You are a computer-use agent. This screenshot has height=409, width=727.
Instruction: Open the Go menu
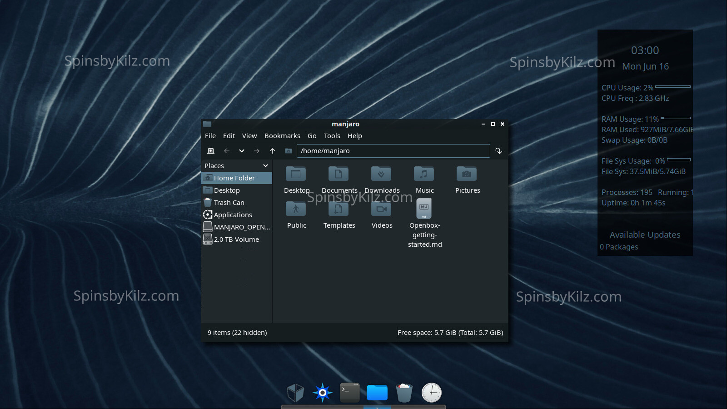(x=312, y=136)
